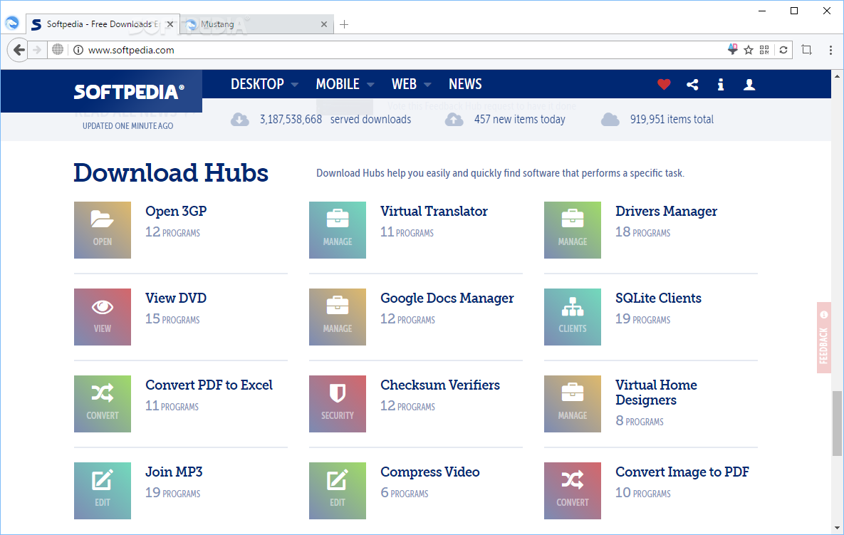Image resolution: width=844 pixels, height=535 pixels.
Task: Open the WEB navigation menu
Action: point(405,84)
